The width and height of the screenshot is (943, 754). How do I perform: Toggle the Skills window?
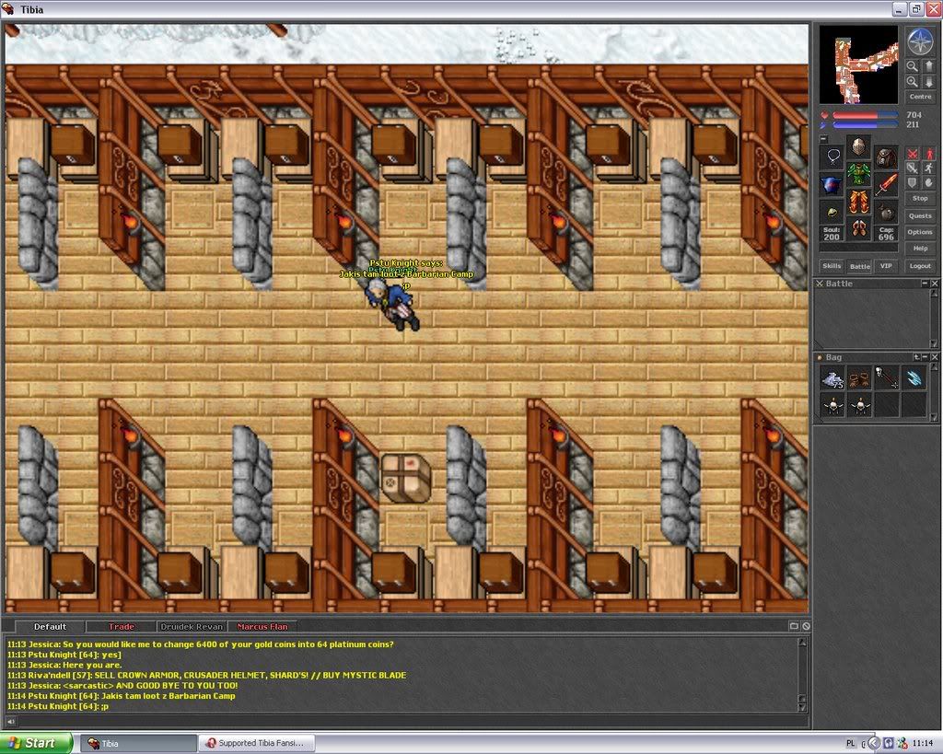(x=832, y=266)
